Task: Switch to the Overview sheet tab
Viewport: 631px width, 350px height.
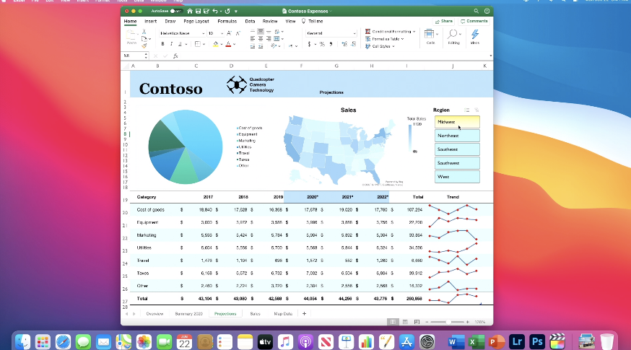Action: pos(155,314)
